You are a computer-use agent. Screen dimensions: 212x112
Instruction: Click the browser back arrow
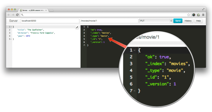[x=9, y=15]
